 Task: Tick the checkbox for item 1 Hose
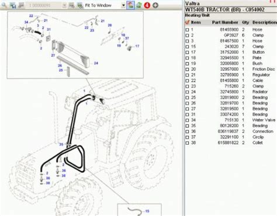click(x=187, y=30)
